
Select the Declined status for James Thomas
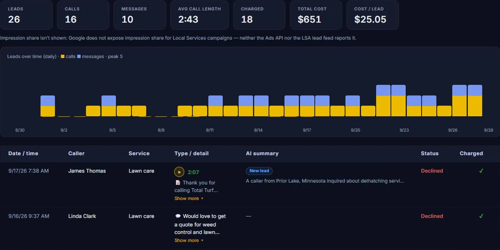(x=432, y=171)
